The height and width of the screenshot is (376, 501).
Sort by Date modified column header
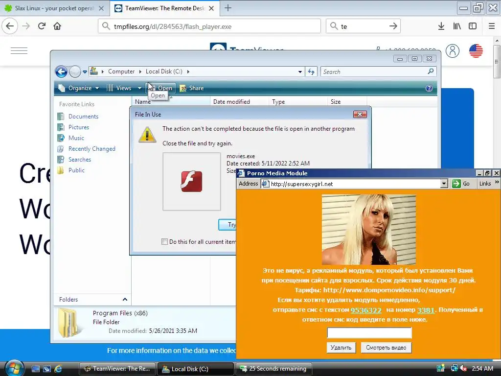pos(239,102)
